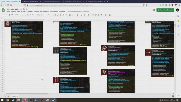Open the text rotation dropdown
The image size is (181, 102).
click(x=89, y=15)
